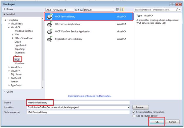184x128 pixels.
Task: Open the .NET Framework 4.5 dropdown
Action: [60, 10]
